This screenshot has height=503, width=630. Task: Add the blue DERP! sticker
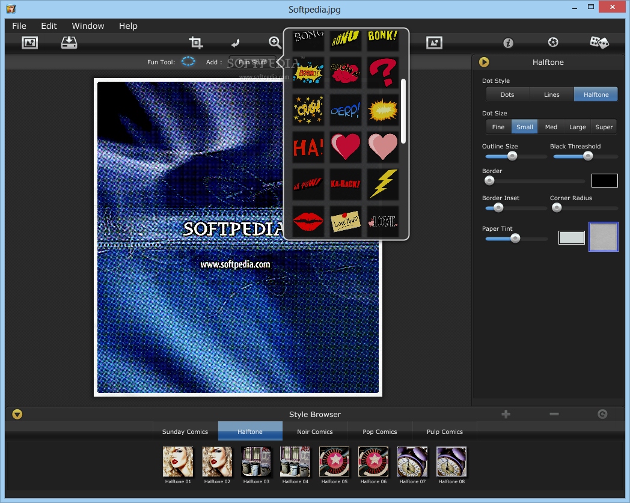[x=346, y=110]
